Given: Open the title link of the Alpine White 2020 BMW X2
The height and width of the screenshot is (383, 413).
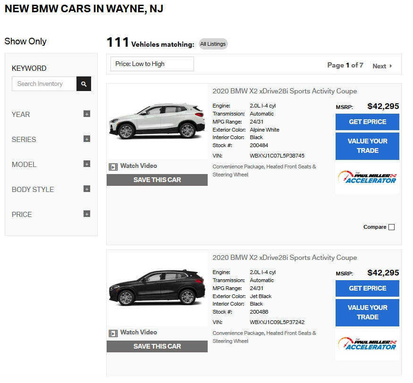Looking at the screenshot, I should click(x=285, y=91).
